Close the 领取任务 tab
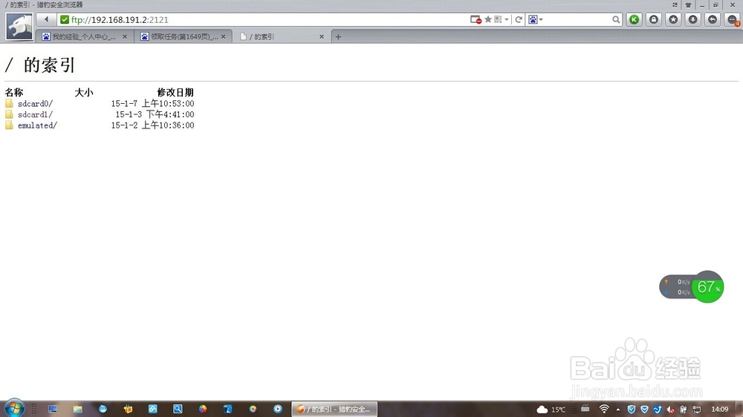 click(223, 36)
